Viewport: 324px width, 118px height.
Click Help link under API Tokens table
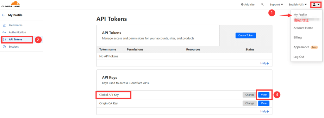pyautogui.click(x=265, y=63)
